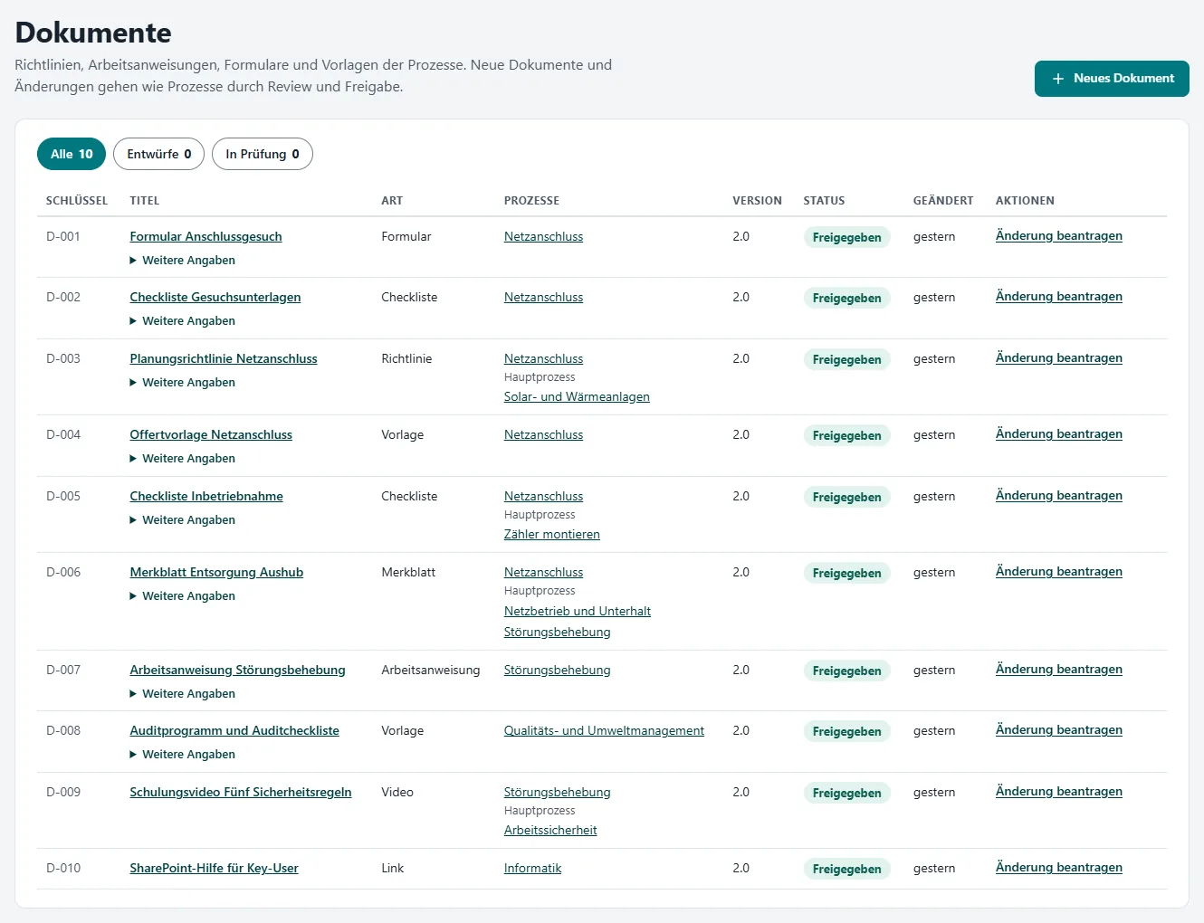Open Störungsbehebung process in row D-007
Image resolution: width=1204 pixels, height=923 pixels.
[557, 670]
